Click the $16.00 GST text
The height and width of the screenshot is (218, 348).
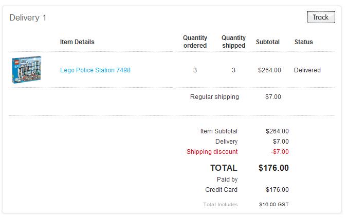(273, 205)
